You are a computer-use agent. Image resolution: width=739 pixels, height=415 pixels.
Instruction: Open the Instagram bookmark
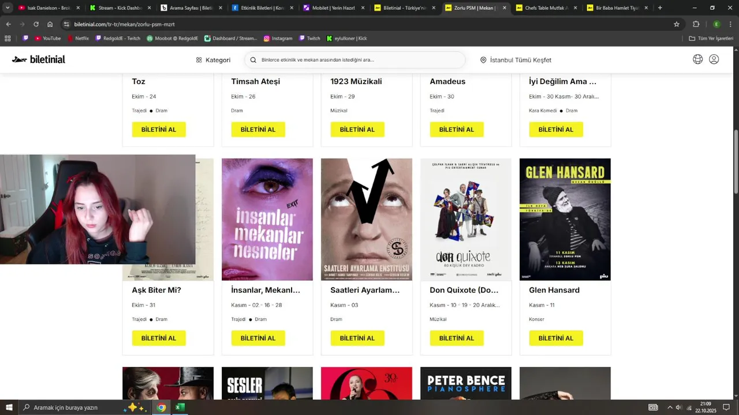point(278,38)
